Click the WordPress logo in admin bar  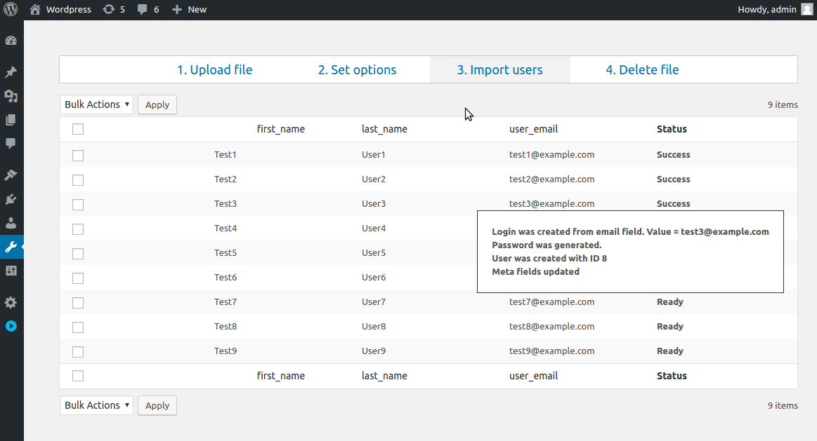pos(11,10)
